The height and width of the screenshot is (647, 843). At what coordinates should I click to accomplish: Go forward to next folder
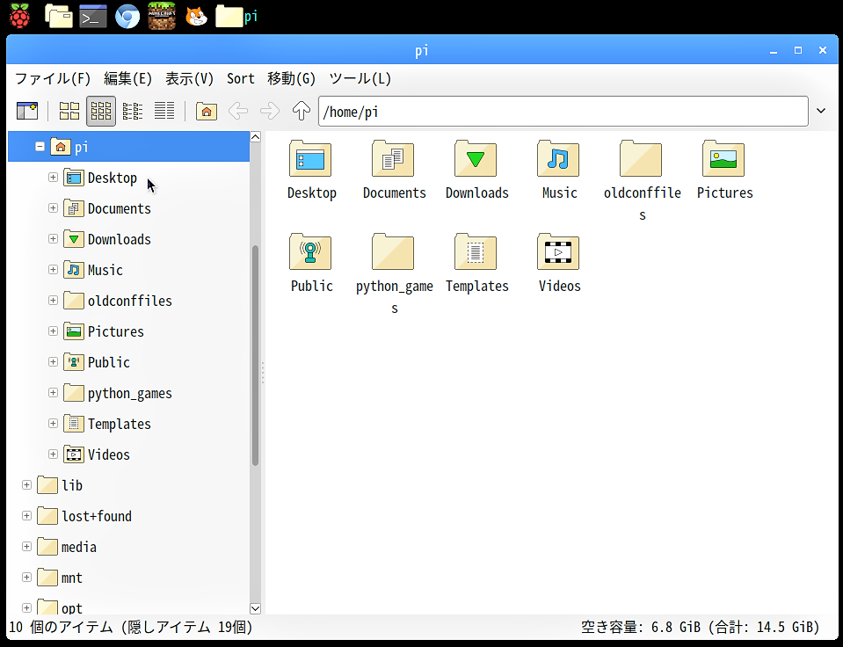coord(270,111)
